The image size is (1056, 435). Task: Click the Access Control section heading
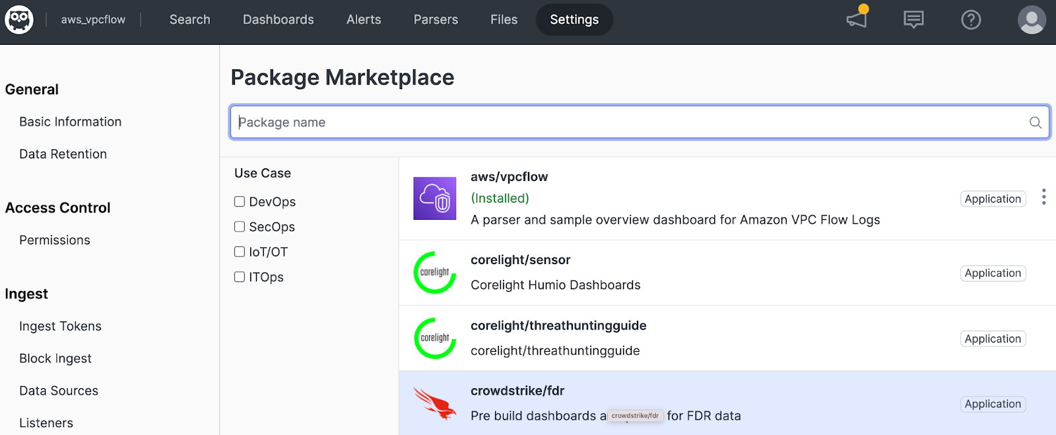point(57,208)
